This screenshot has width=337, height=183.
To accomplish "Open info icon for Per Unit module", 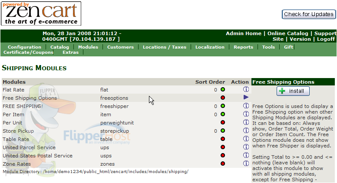I will (x=246, y=122).
